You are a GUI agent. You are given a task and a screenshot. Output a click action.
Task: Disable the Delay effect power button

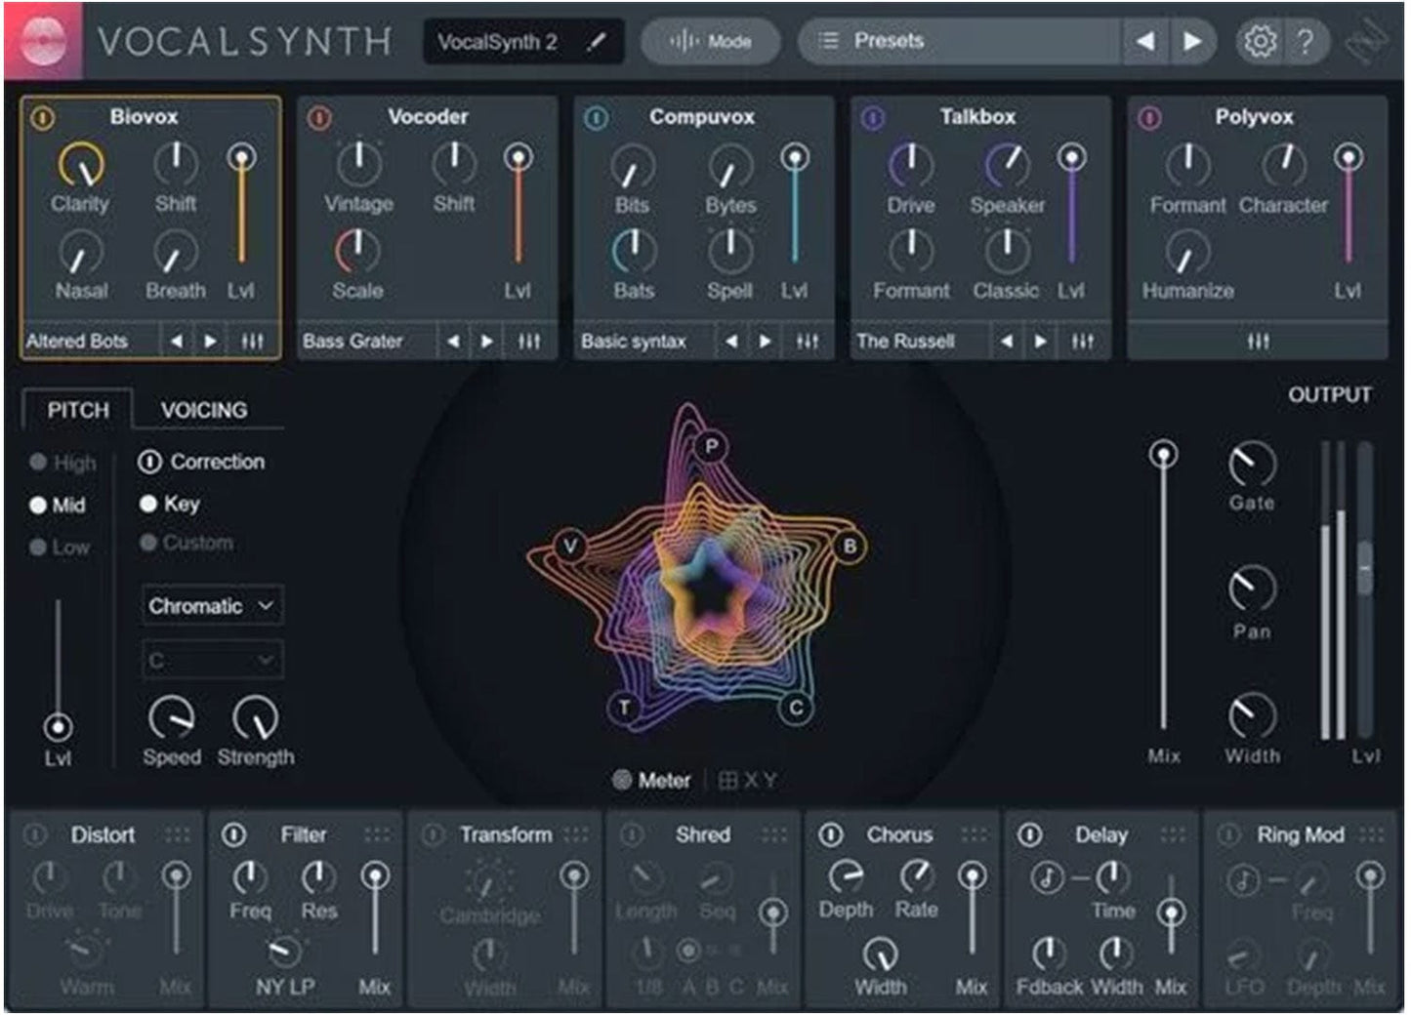[x=1029, y=834]
